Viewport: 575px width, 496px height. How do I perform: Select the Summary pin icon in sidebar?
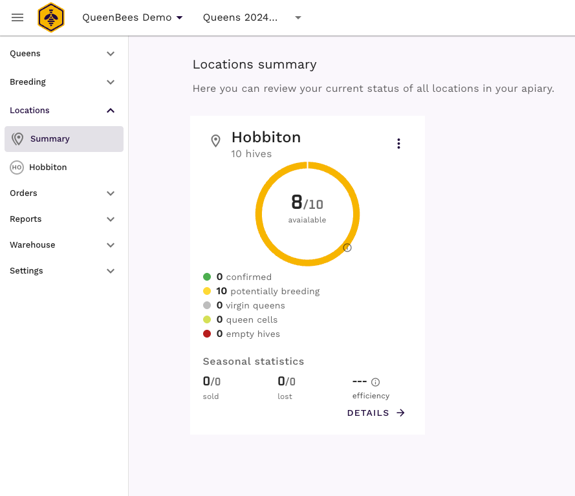[x=19, y=138]
